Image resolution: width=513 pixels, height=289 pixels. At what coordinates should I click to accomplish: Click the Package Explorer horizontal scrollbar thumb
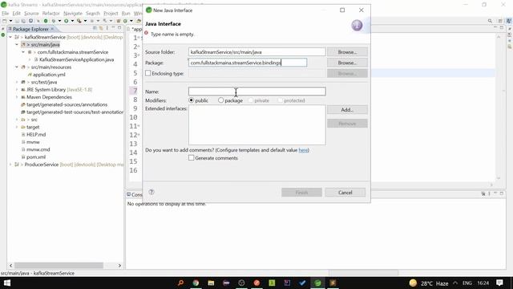[x=59, y=266]
